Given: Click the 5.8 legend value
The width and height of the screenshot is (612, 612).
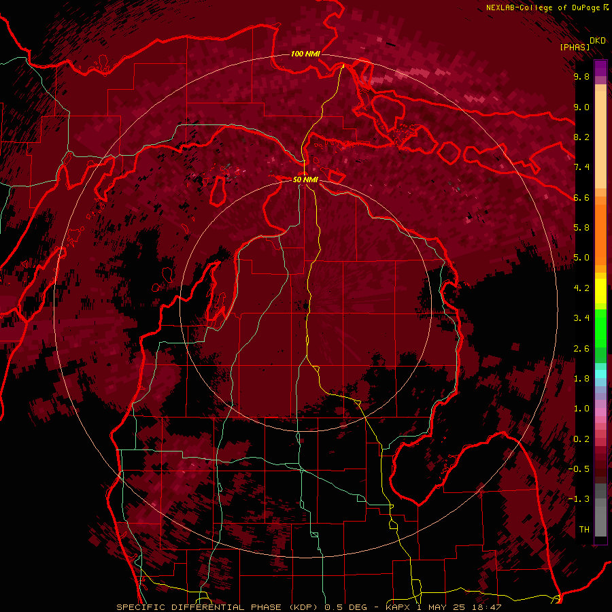Looking at the screenshot, I should coord(581,227).
